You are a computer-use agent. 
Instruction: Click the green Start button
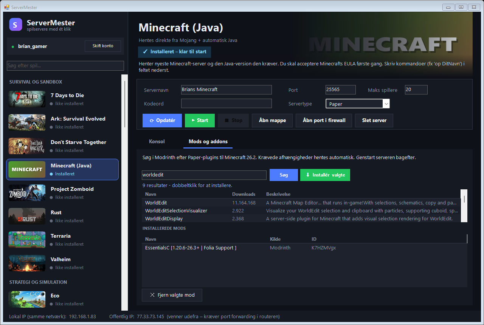(200, 121)
